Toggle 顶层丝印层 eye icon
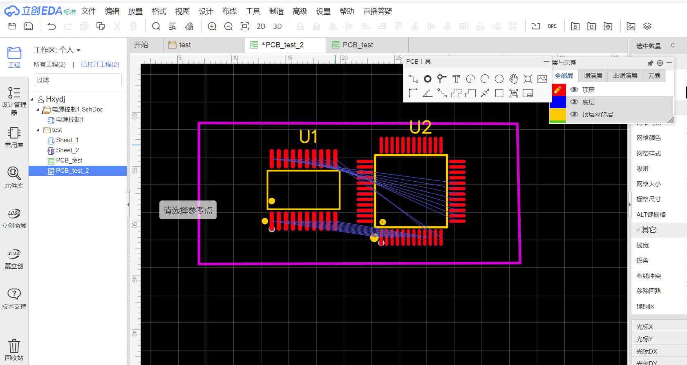This screenshot has width=687, height=365. point(574,114)
